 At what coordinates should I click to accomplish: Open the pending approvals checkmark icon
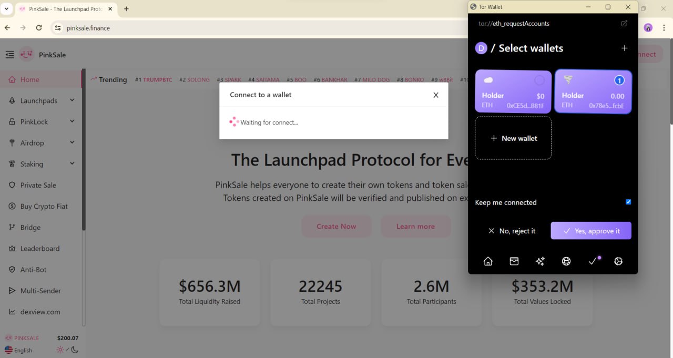click(x=593, y=261)
